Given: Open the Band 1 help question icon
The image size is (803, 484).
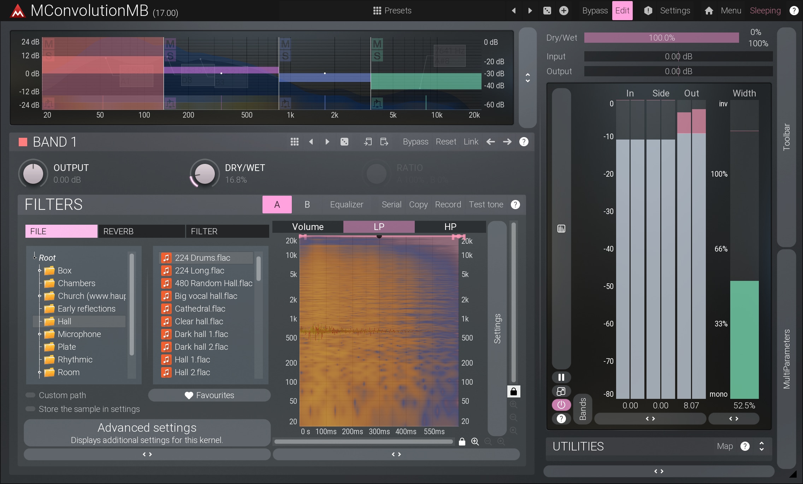Looking at the screenshot, I should click(524, 142).
